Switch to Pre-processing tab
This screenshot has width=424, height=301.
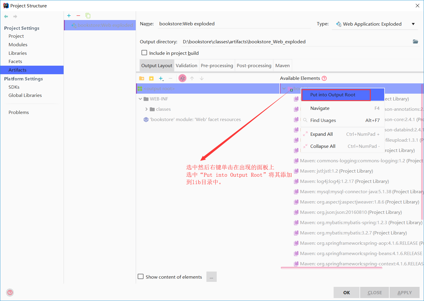217,66
